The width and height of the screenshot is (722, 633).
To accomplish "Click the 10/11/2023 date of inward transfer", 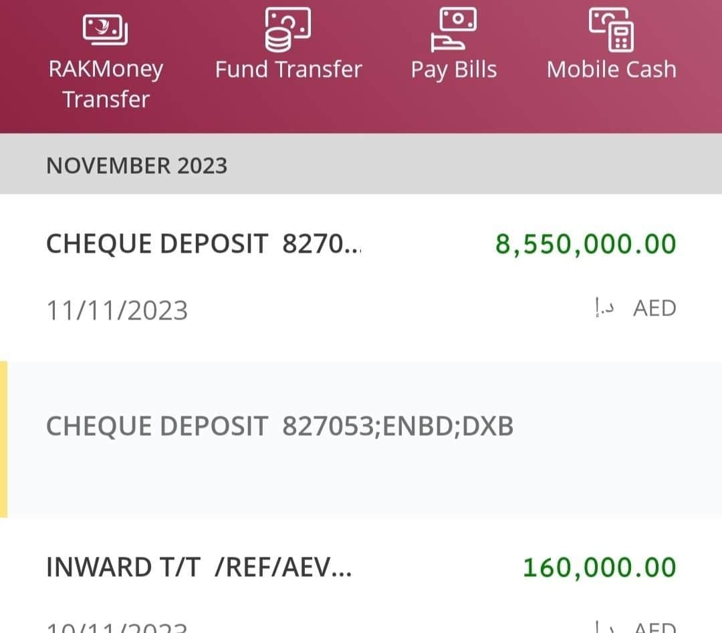I will pyautogui.click(x=117, y=627).
